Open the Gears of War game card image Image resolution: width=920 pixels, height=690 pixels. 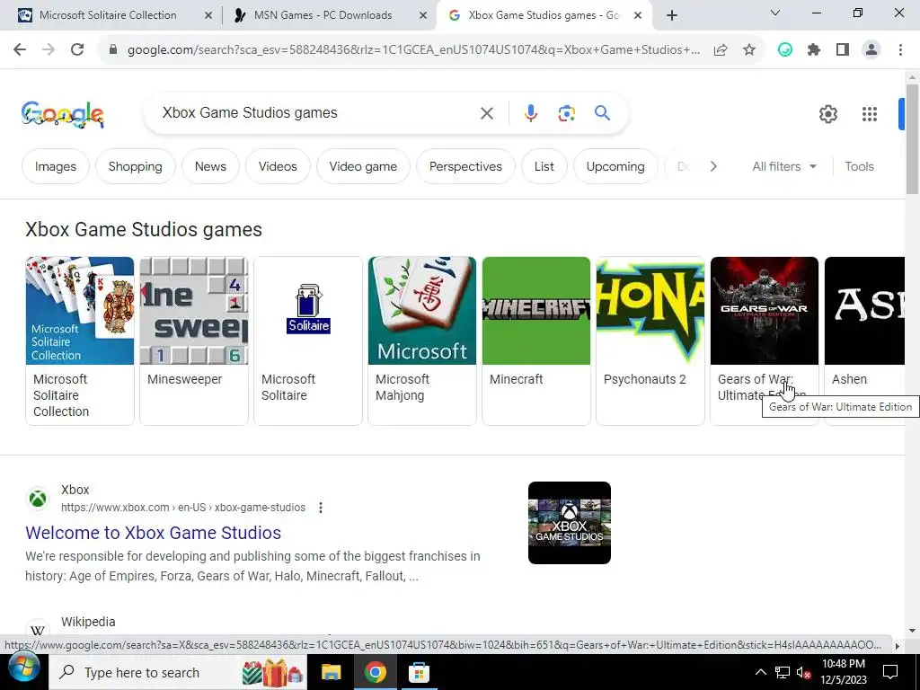click(x=765, y=310)
